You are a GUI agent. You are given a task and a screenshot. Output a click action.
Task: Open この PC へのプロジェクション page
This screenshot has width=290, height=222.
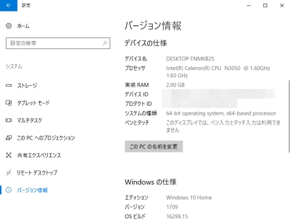(x=46, y=138)
